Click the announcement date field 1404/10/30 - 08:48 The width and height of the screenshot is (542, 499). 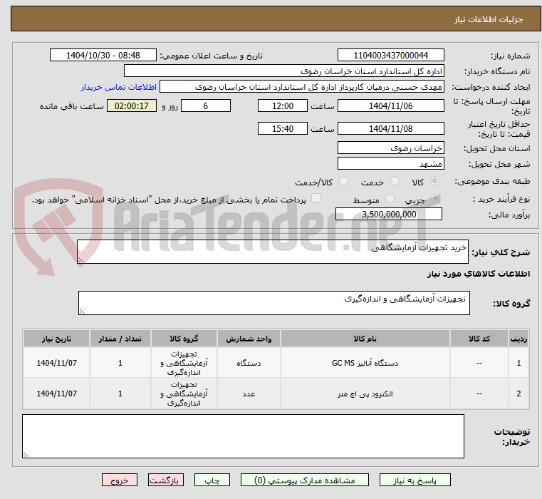(x=103, y=55)
